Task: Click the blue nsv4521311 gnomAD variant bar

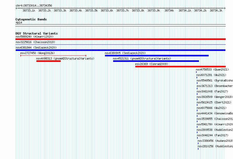Action: tap(156, 61)
